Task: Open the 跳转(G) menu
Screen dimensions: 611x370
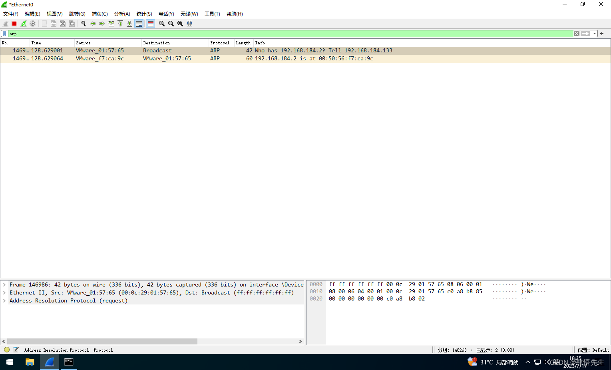Action: [x=77, y=14]
